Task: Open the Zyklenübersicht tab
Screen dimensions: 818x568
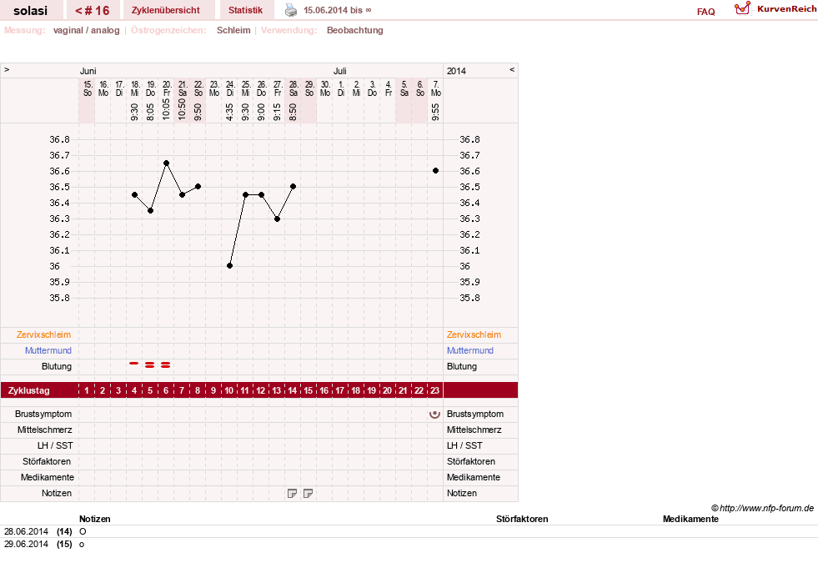Action: [x=165, y=11]
